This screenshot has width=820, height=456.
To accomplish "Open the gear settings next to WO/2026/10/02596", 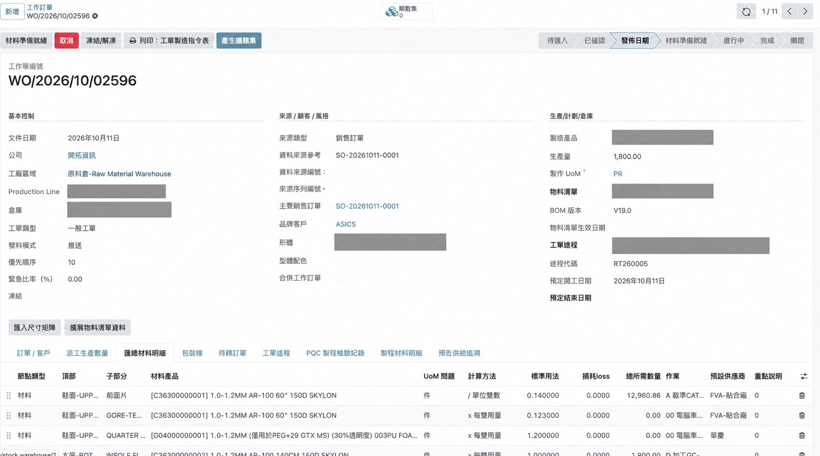I will click(95, 16).
